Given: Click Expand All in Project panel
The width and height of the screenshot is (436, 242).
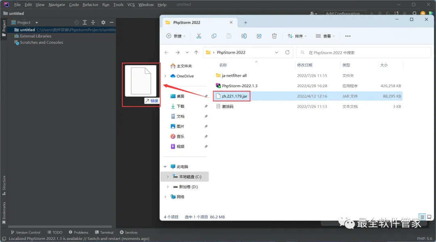Looking at the screenshot, I should (x=85, y=22).
